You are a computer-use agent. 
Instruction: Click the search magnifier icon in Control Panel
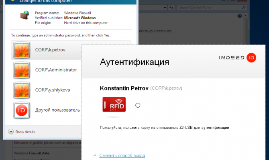244,8
